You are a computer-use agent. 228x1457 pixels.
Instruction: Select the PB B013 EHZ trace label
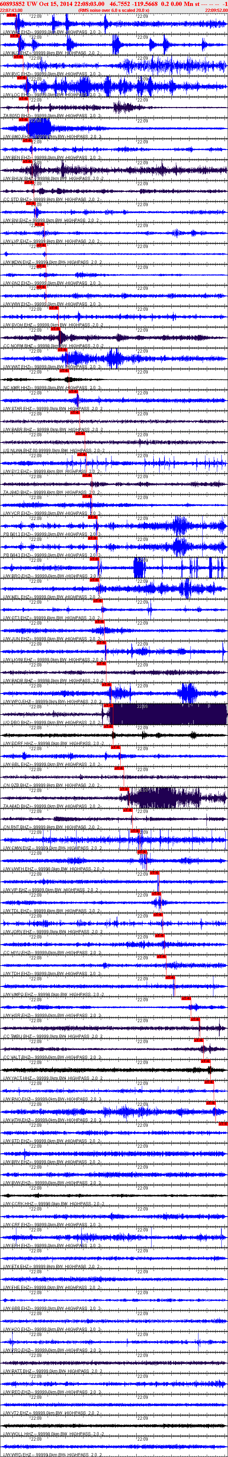click(x=52, y=534)
